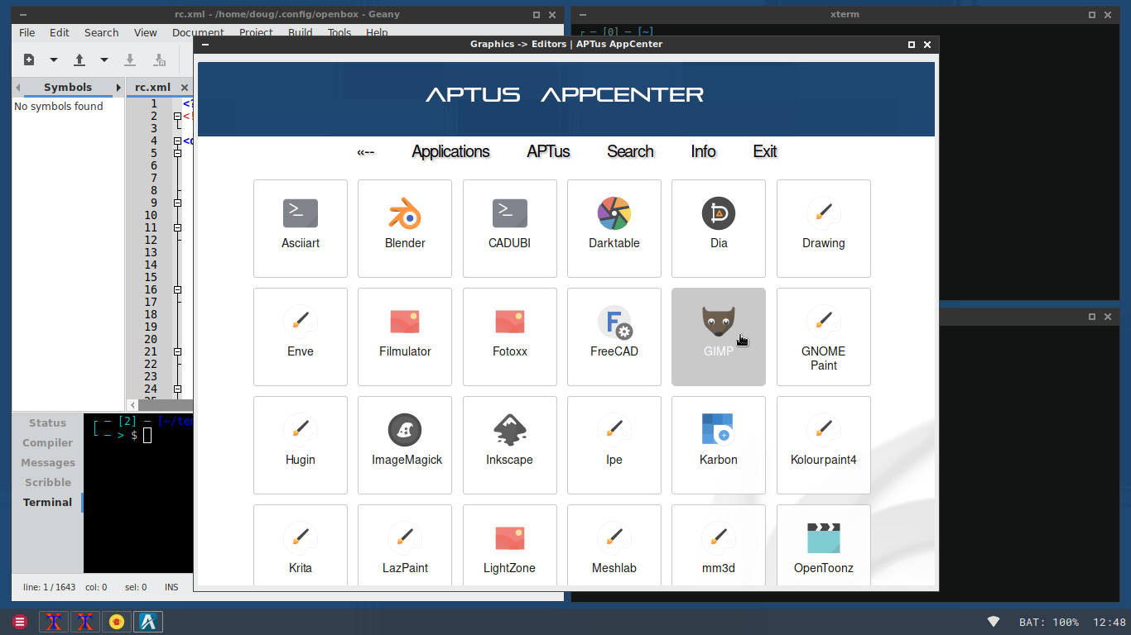Collapse fold marker at line 21
Image resolution: width=1131 pixels, height=635 pixels.
177,351
